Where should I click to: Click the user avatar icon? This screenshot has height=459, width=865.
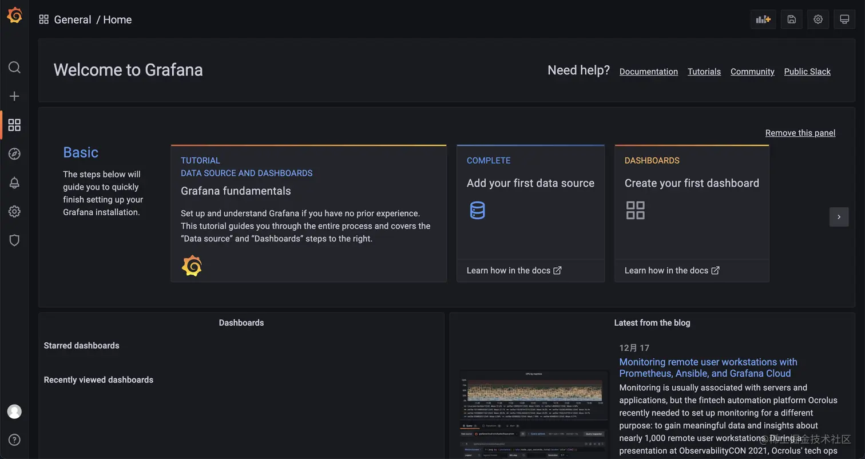tap(14, 411)
